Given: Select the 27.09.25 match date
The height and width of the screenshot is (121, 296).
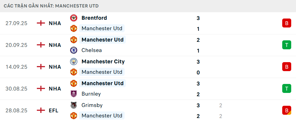Looking at the screenshot, I should click(x=16, y=23).
